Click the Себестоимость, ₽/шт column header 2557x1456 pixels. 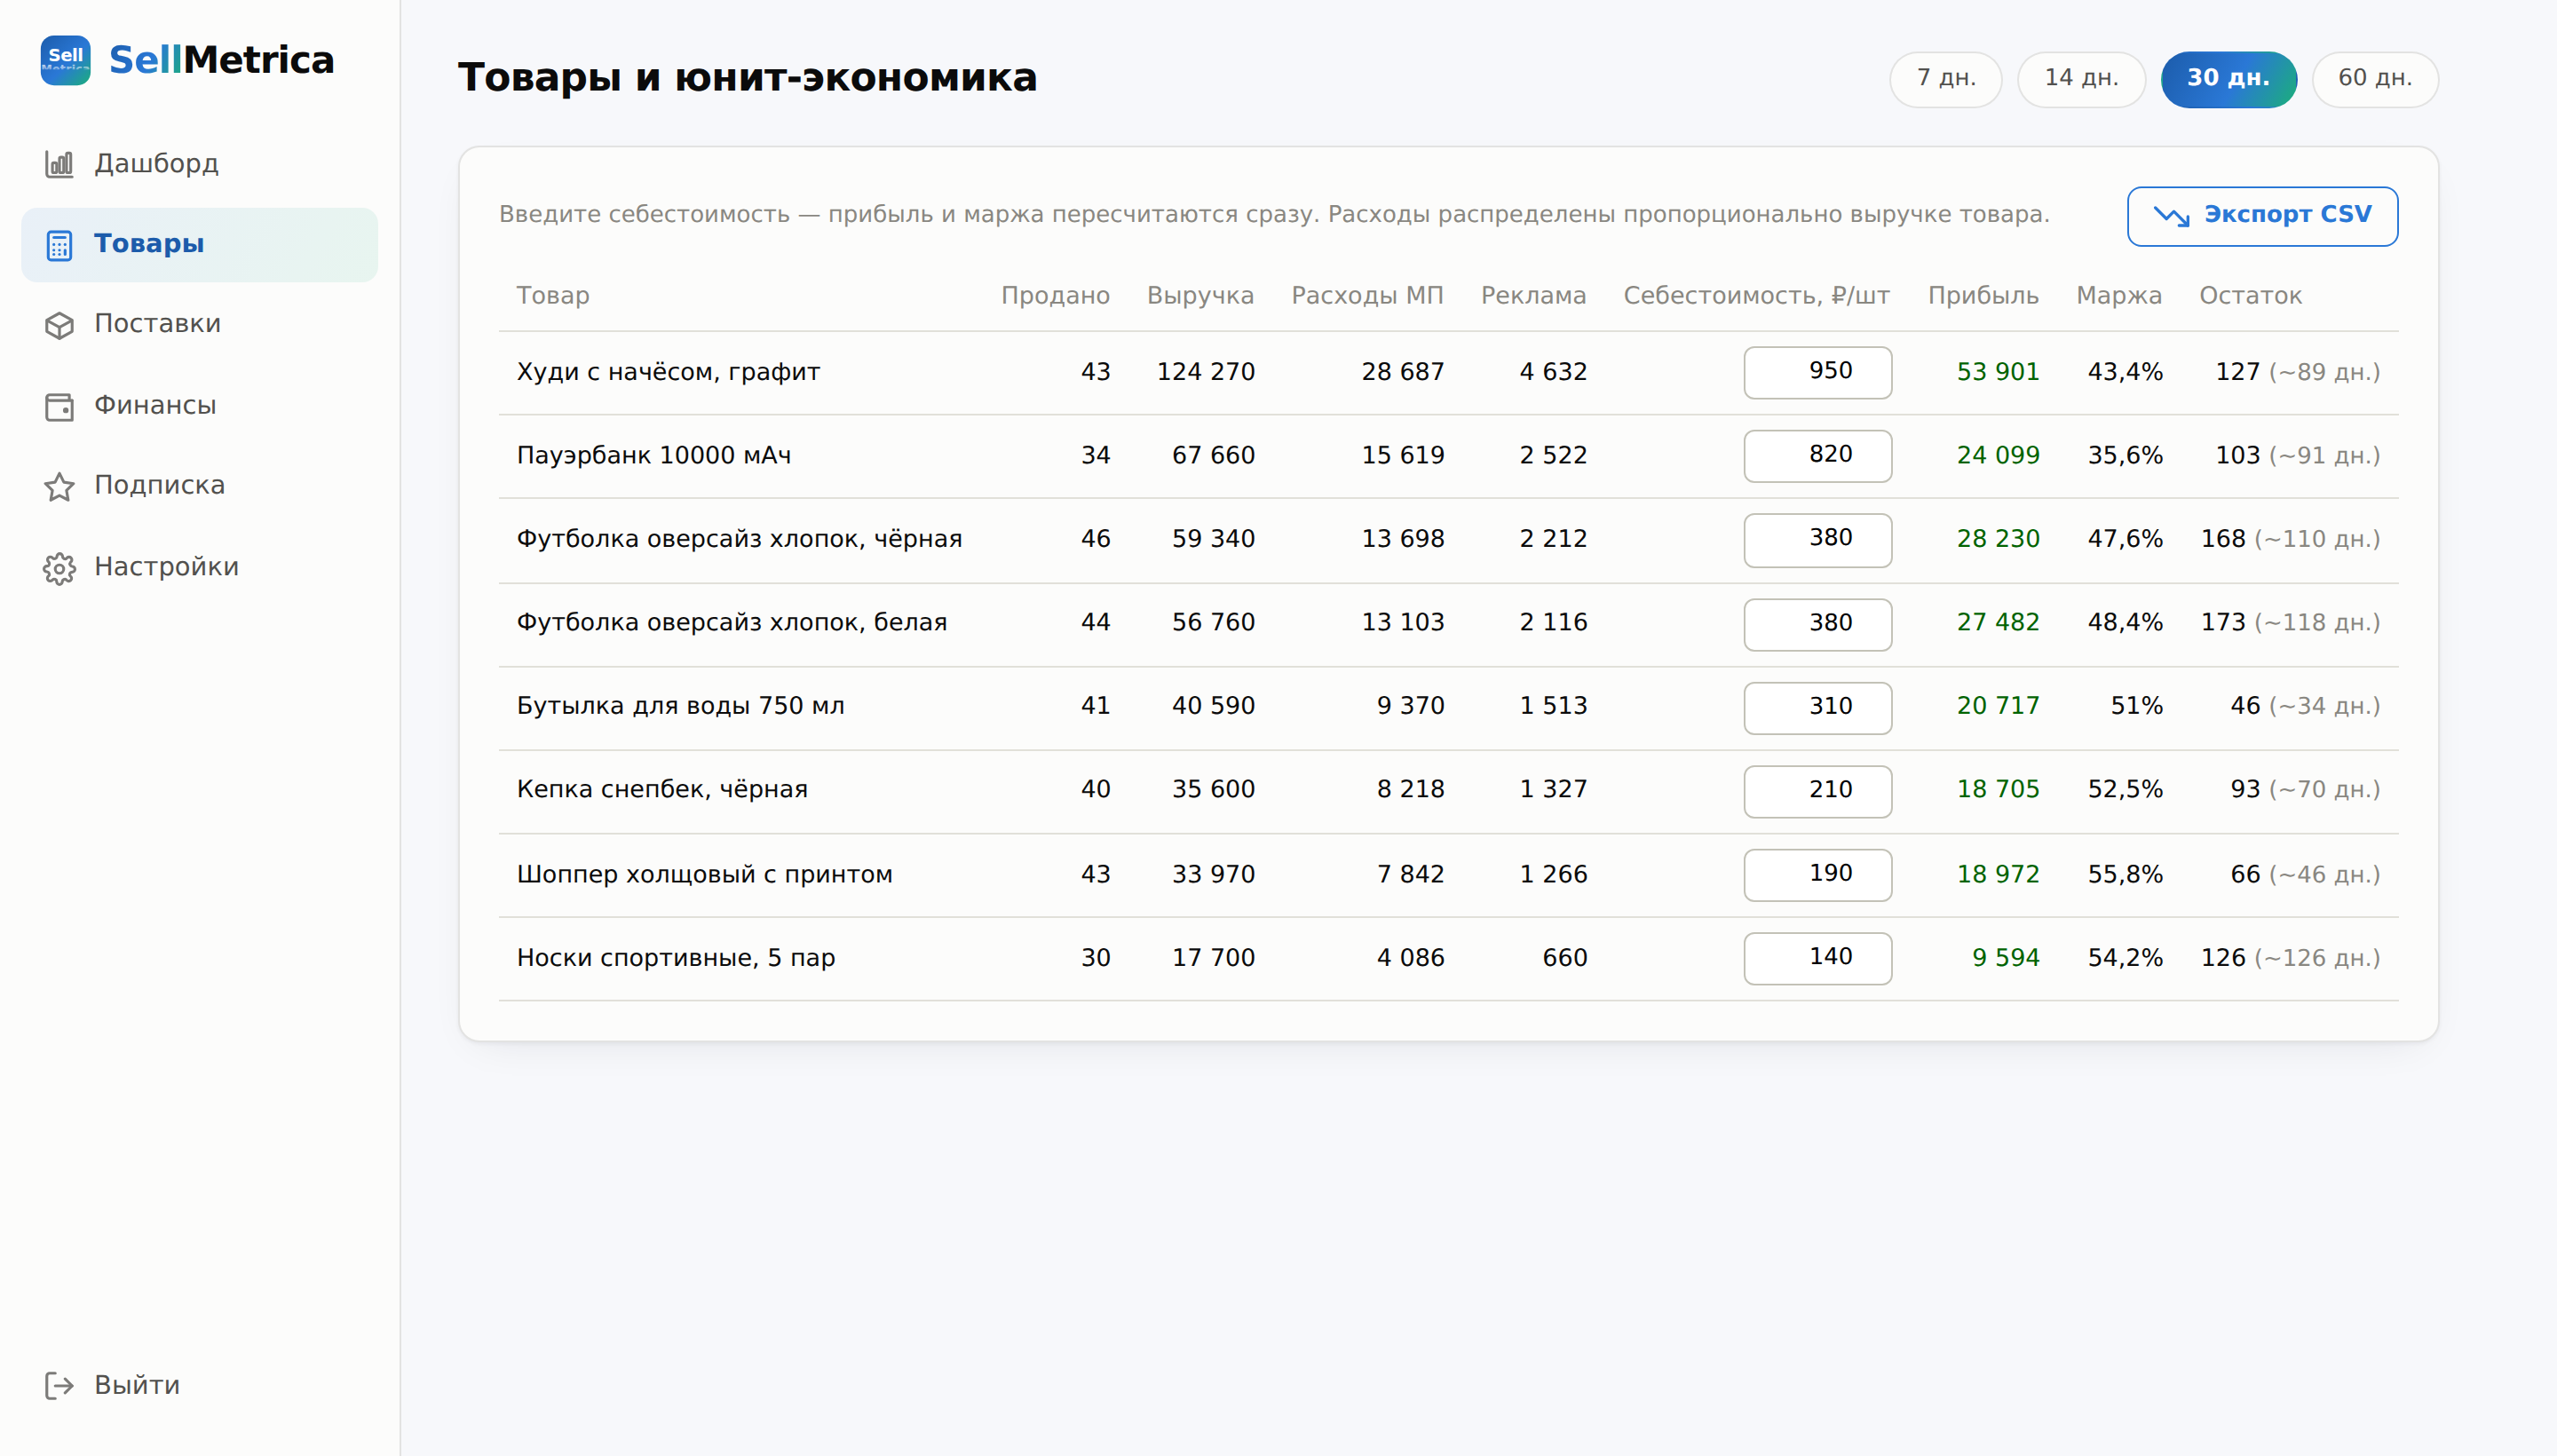point(1756,296)
